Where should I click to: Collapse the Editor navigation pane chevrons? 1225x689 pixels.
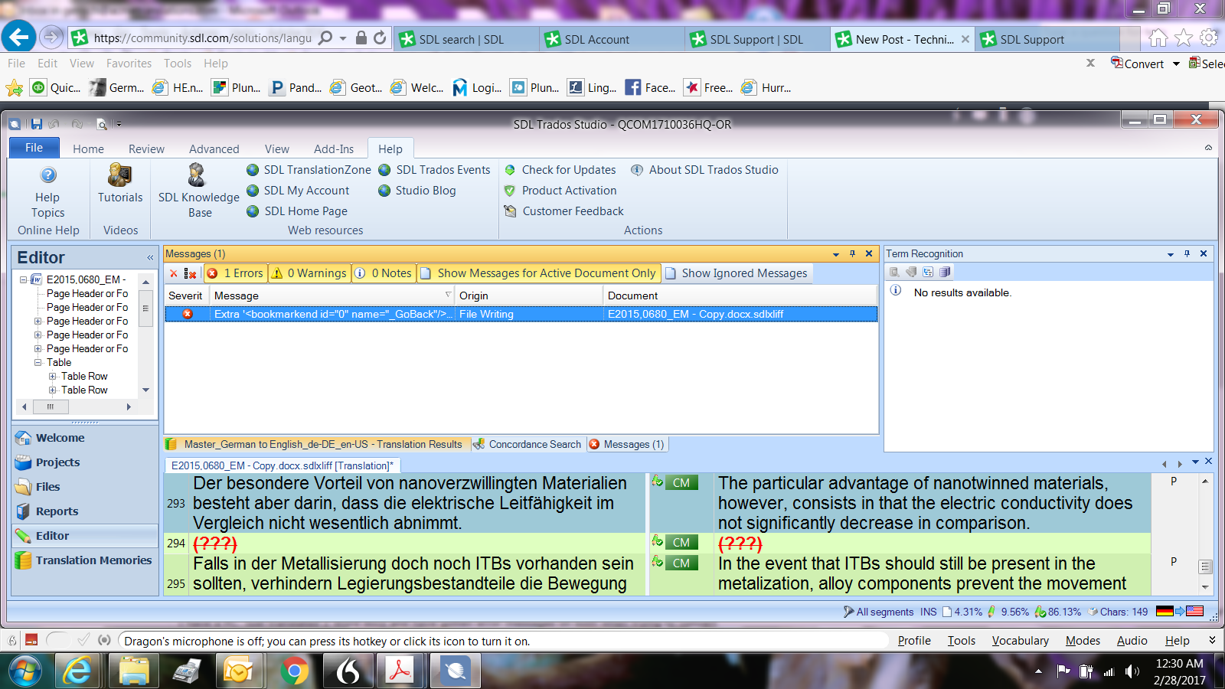[x=150, y=257]
